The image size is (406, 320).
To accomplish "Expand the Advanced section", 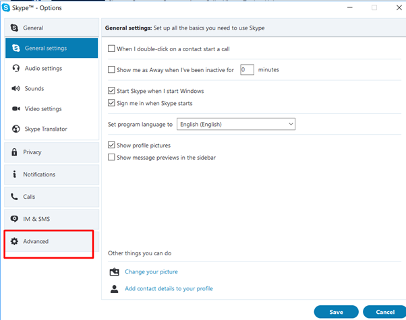I will [51, 242].
